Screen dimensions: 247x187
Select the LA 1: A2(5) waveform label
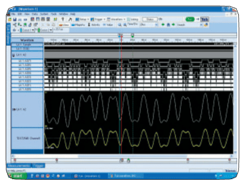(x=27, y=69)
